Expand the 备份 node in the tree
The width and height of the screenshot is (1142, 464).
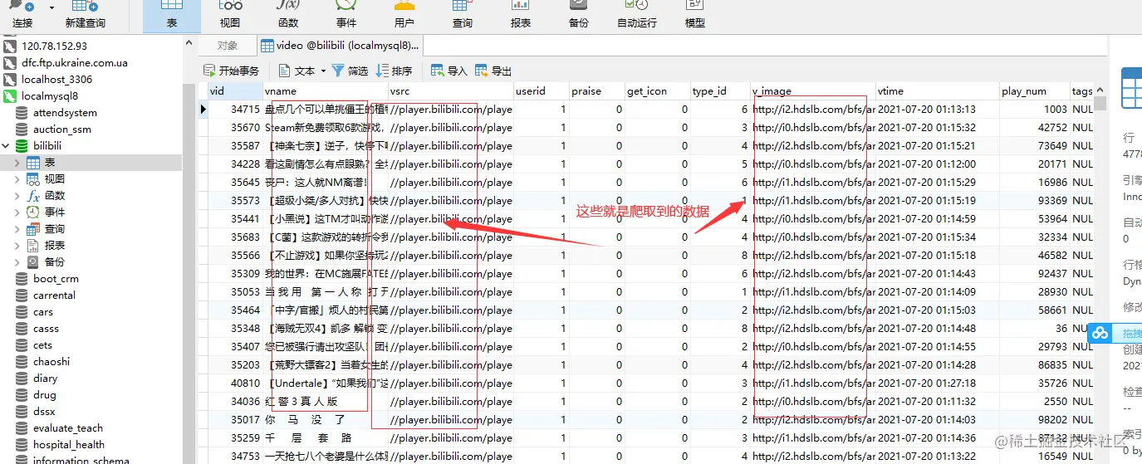pyautogui.click(x=17, y=261)
